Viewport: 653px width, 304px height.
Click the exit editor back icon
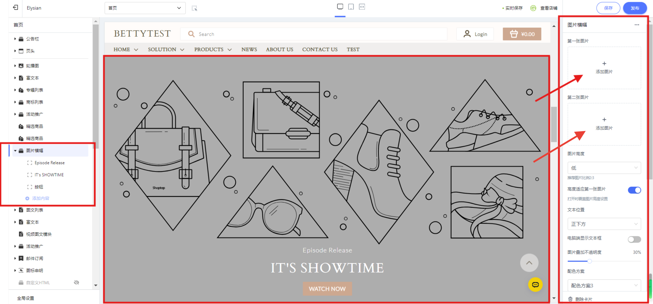point(16,7)
